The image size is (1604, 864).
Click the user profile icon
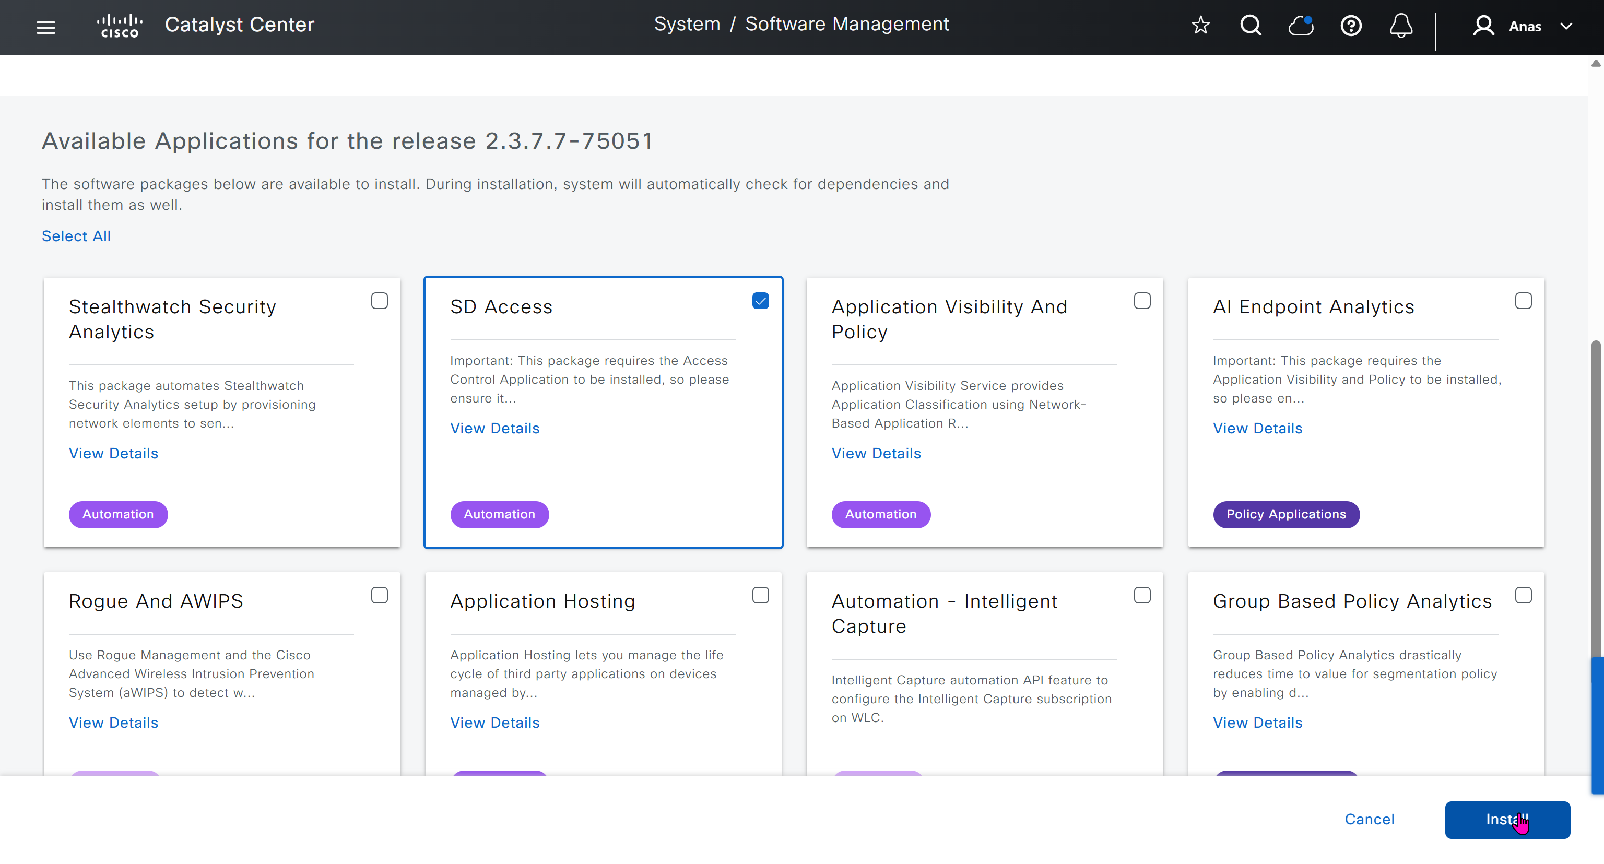(x=1483, y=26)
